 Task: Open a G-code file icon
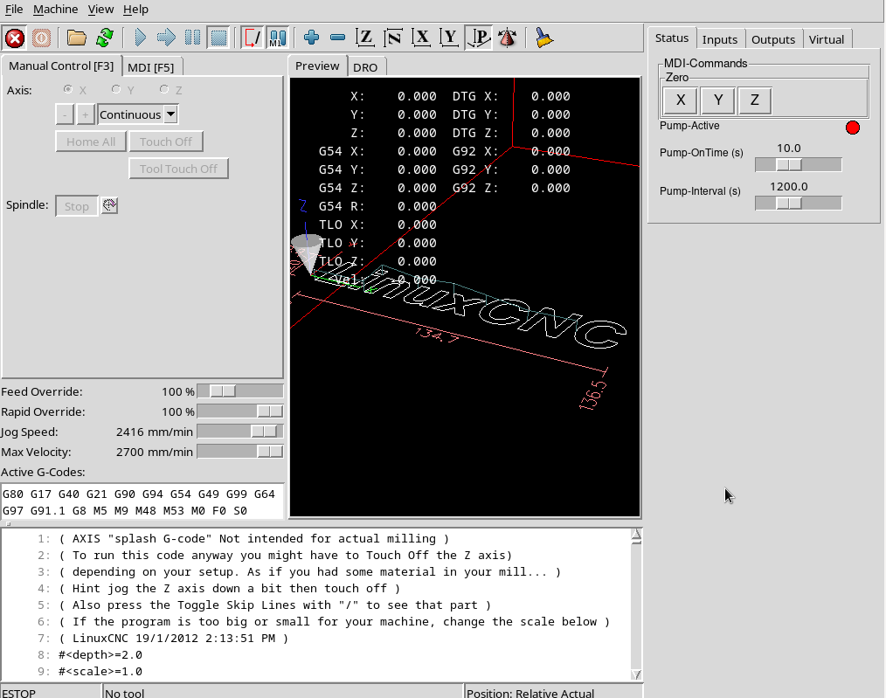76,38
